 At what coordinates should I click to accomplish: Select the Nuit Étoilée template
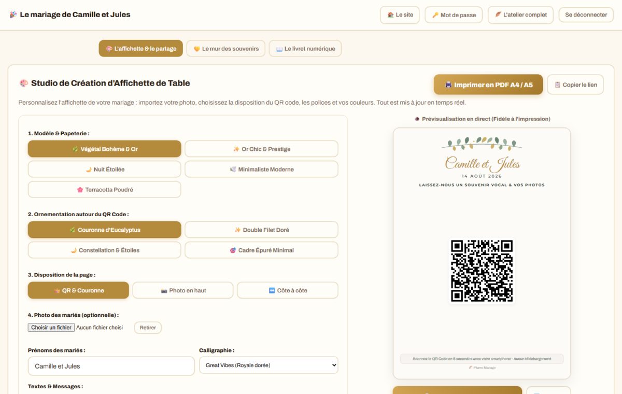coord(105,169)
